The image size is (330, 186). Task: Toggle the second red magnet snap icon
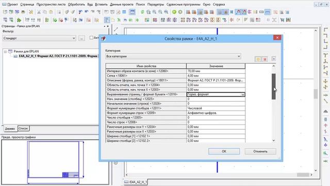click(244, 12)
